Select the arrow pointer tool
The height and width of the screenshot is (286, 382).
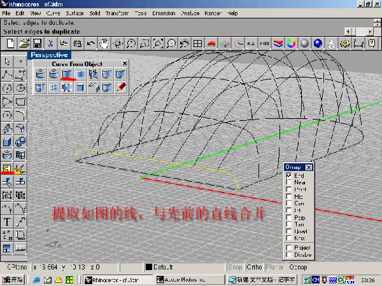pos(7,62)
